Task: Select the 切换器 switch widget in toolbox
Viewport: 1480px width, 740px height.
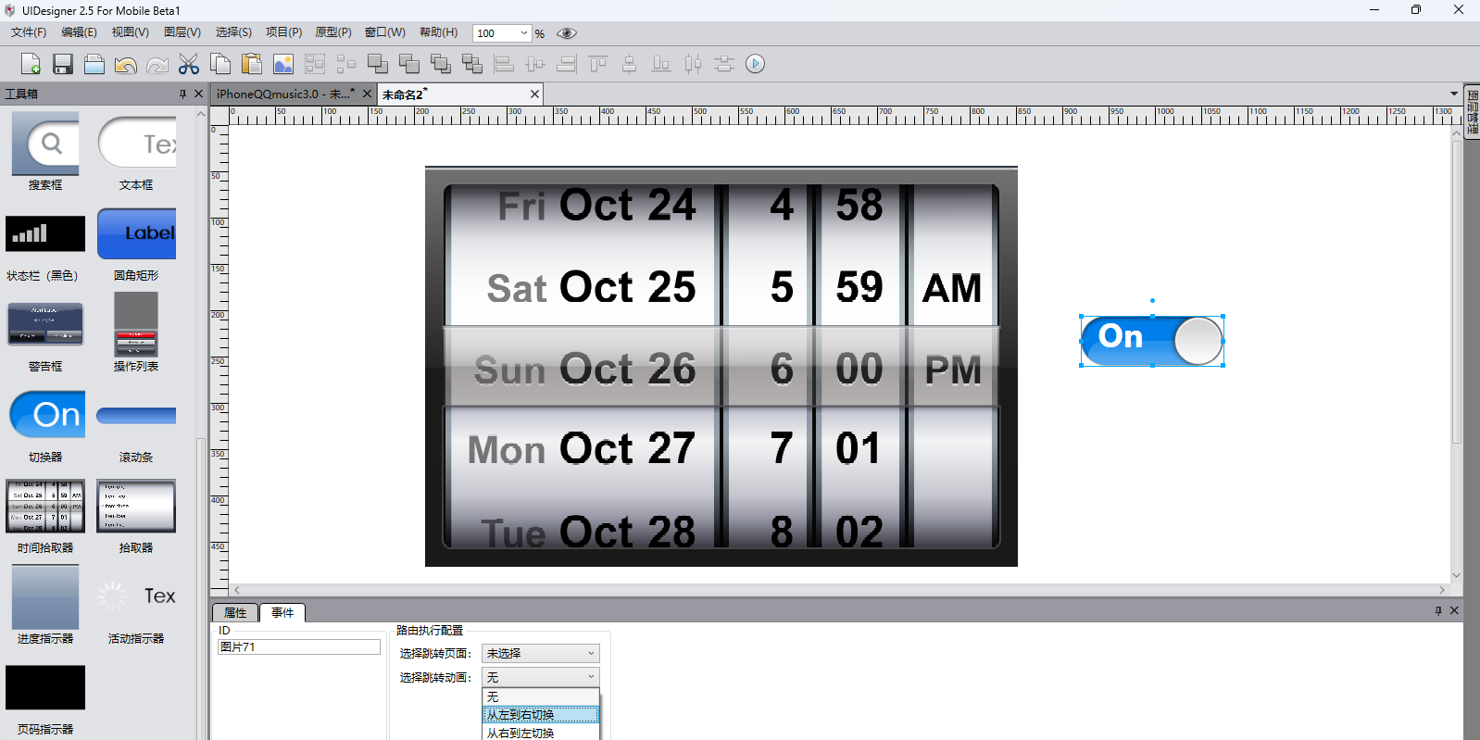Action: click(x=45, y=416)
